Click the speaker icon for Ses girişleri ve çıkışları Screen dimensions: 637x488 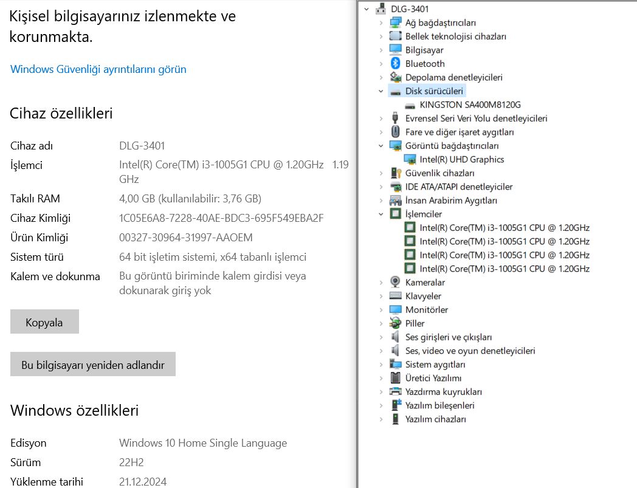395,337
